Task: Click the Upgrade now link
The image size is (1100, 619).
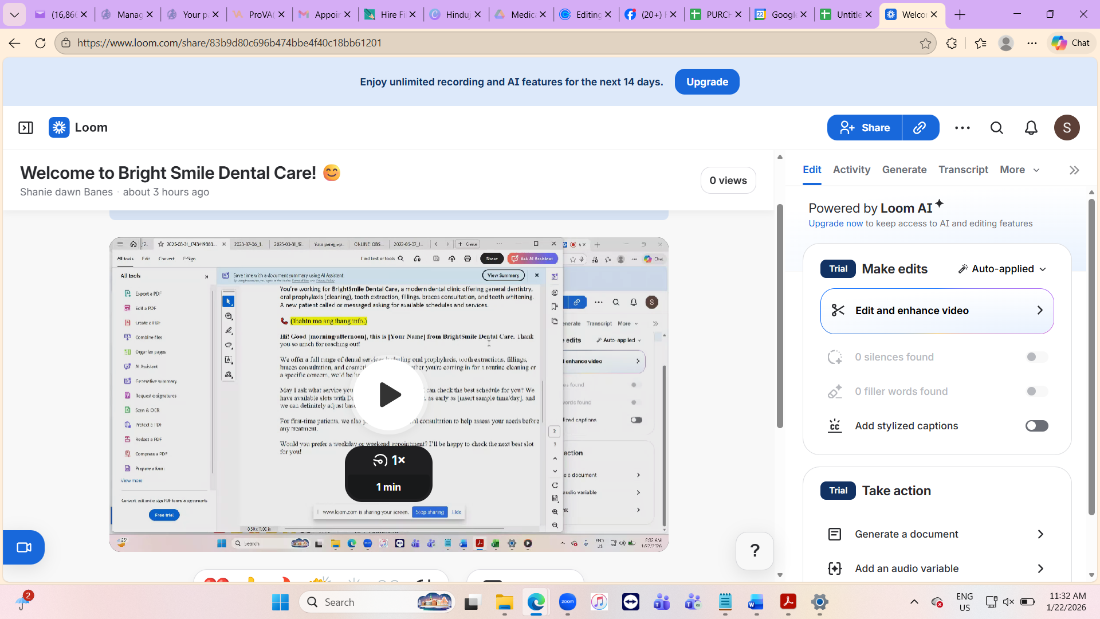Action: [835, 224]
